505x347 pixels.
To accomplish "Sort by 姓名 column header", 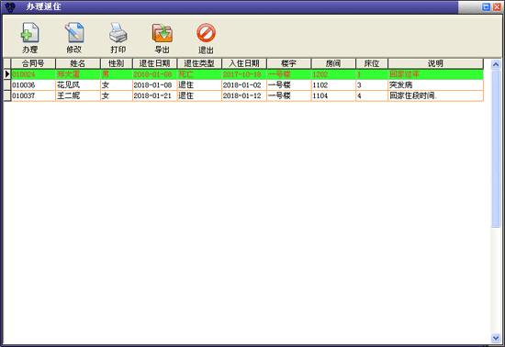I will coord(78,63).
